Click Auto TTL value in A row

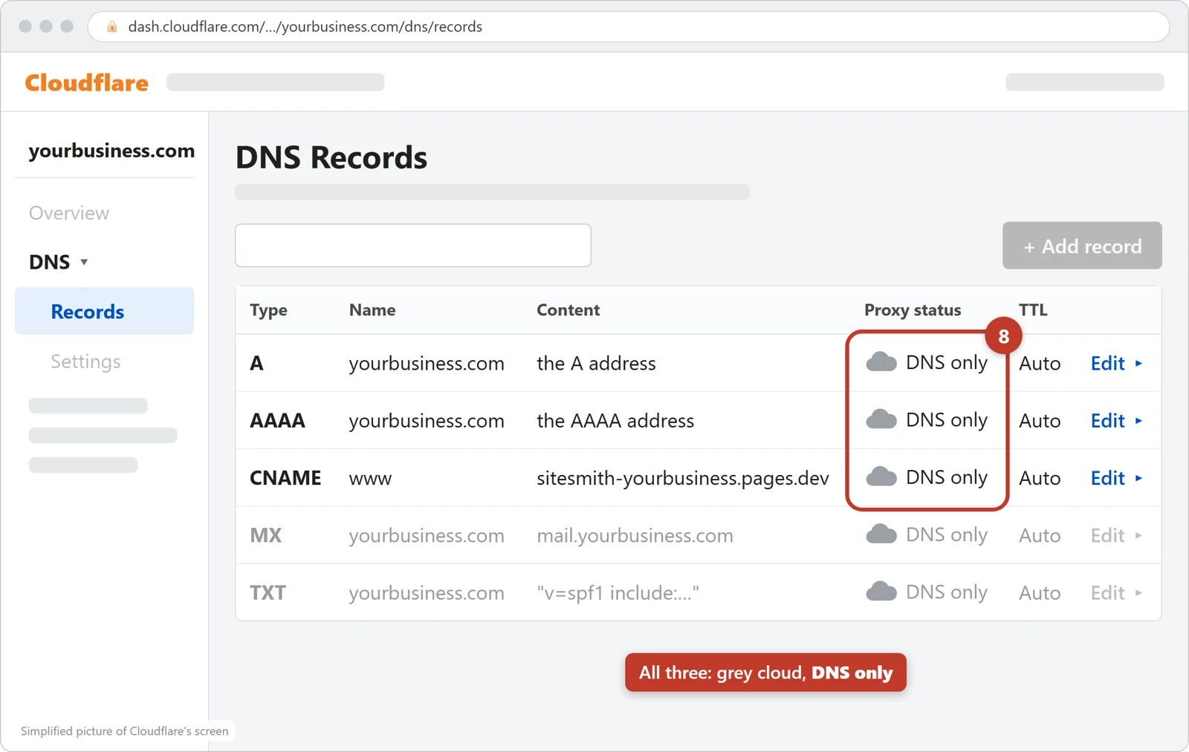click(x=1040, y=364)
